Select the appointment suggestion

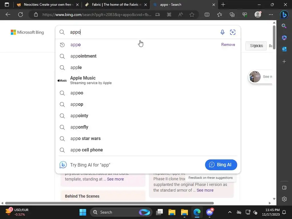[148, 56]
